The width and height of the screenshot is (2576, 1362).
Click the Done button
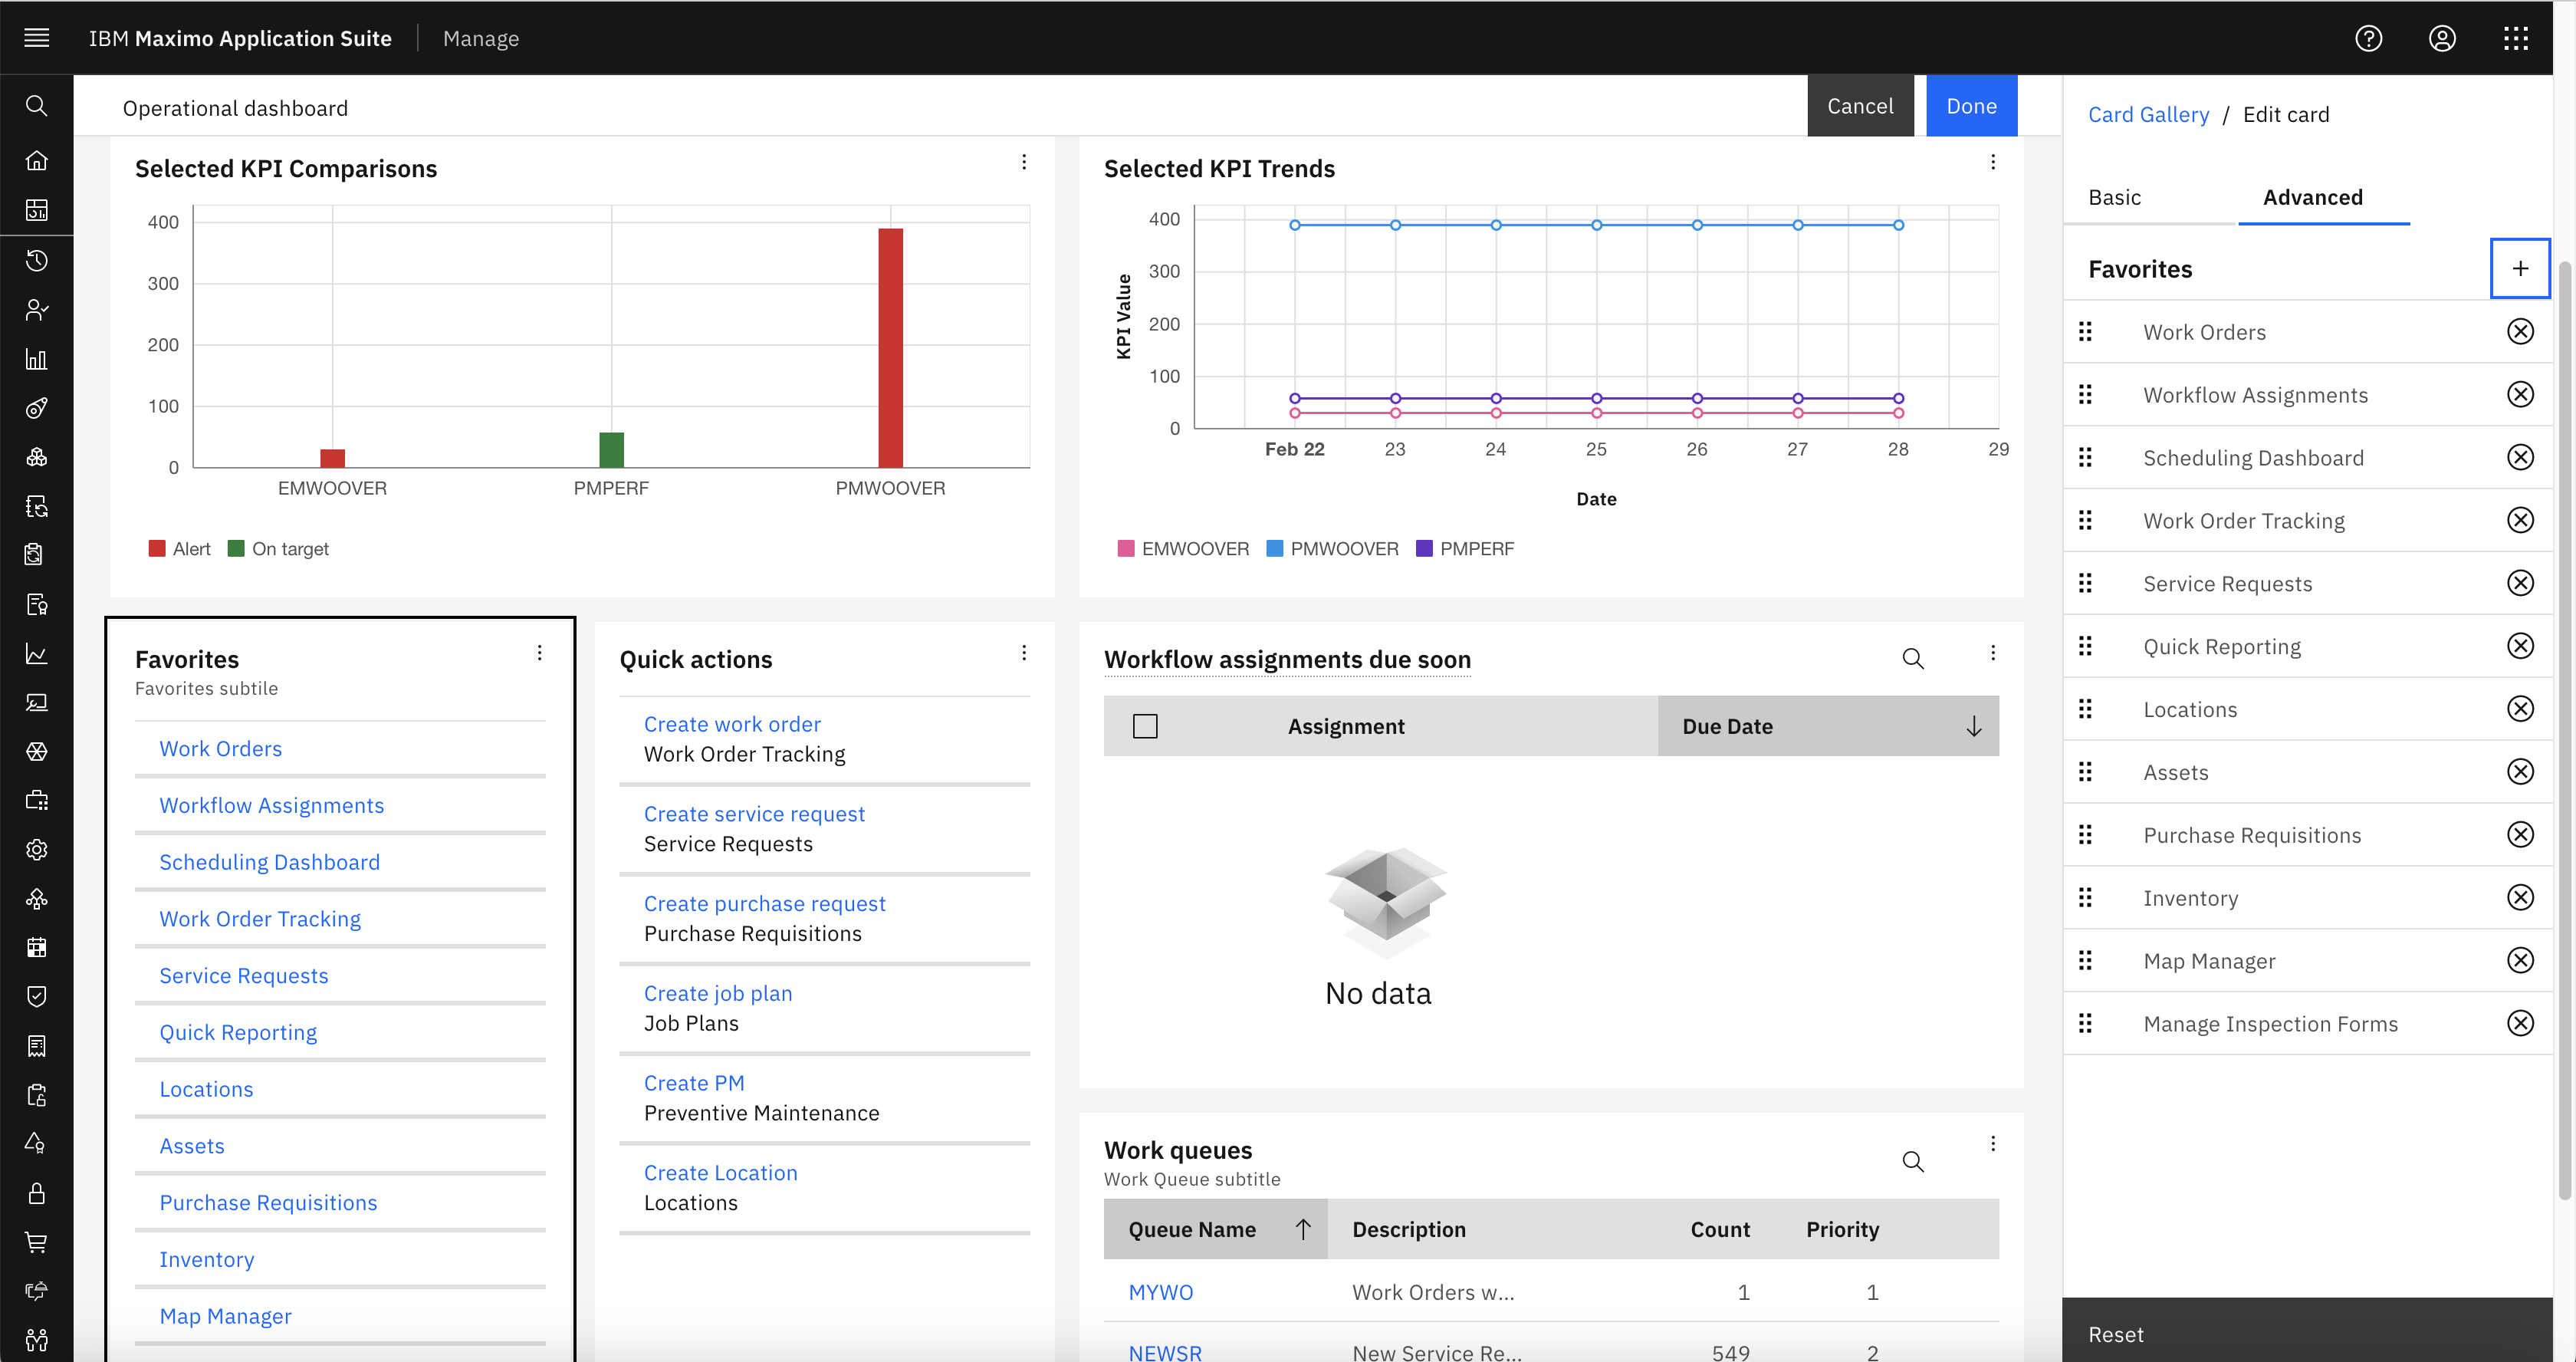1971,106
